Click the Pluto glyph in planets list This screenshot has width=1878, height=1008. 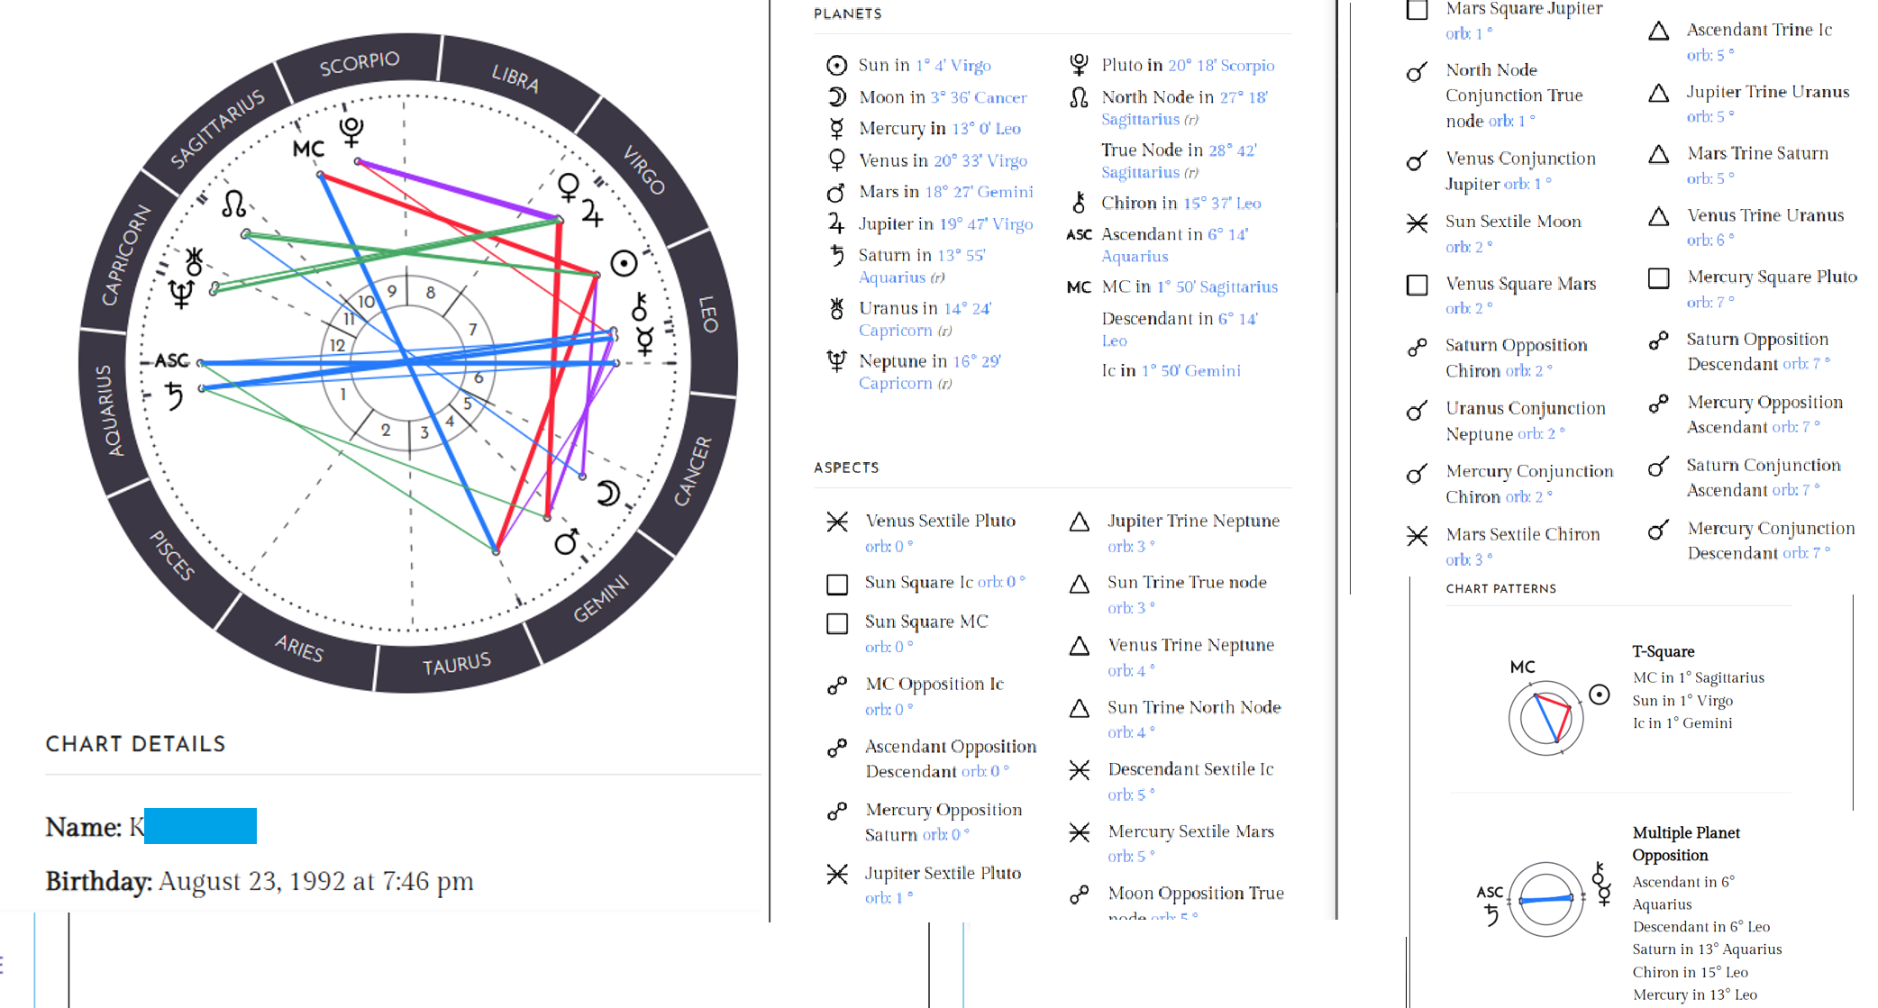(1079, 65)
